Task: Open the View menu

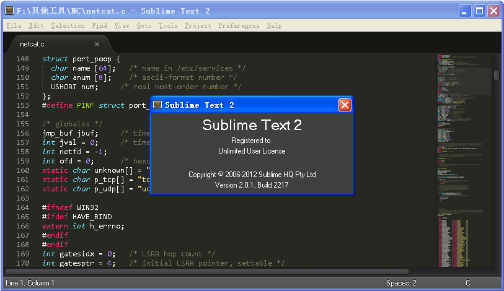Action: [122, 26]
